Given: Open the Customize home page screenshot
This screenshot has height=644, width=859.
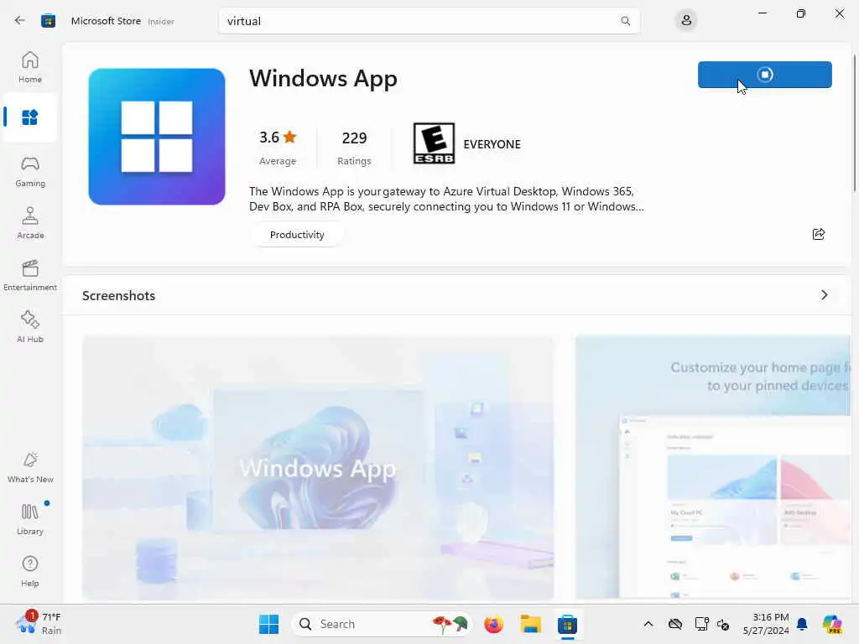Looking at the screenshot, I should click(x=713, y=467).
